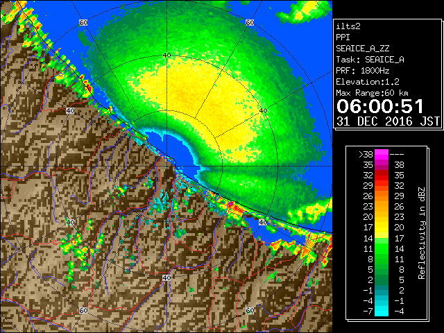Click the "60" range label at northwest ring
This screenshot has width=444, height=333.
click(x=83, y=23)
